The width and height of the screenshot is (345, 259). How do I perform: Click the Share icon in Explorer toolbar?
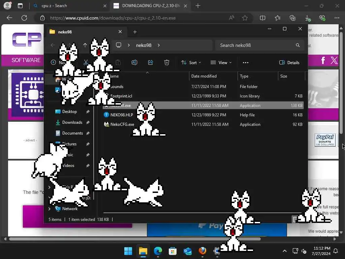point(151,62)
